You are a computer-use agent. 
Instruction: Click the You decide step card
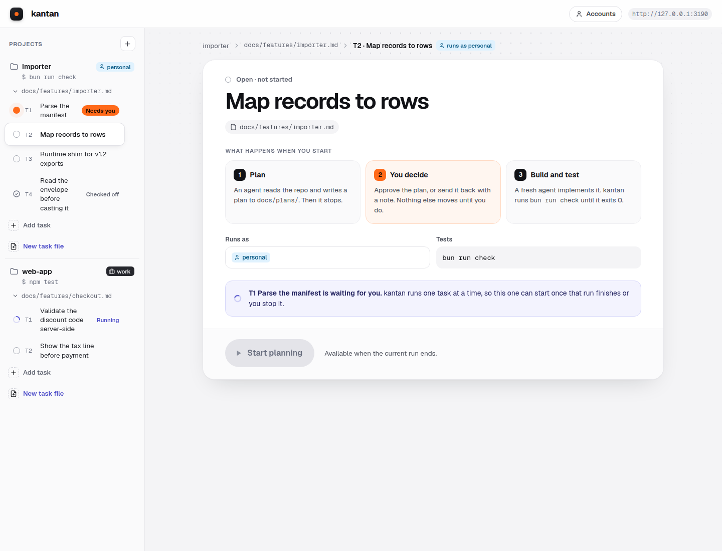[x=433, y=192]
